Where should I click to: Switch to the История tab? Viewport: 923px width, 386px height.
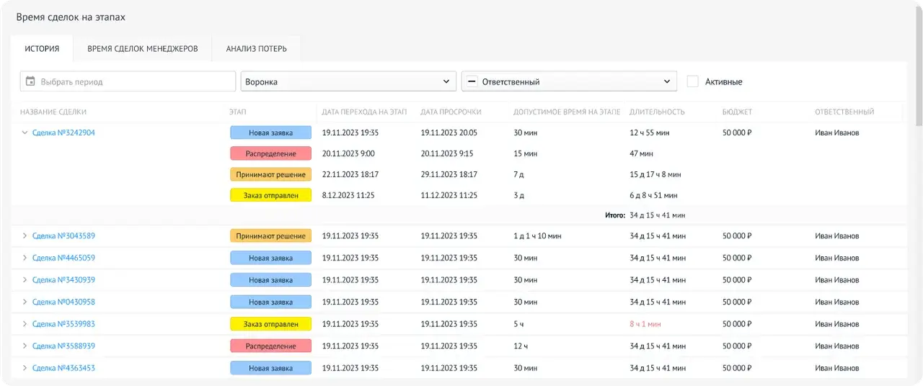pos(42,49)
